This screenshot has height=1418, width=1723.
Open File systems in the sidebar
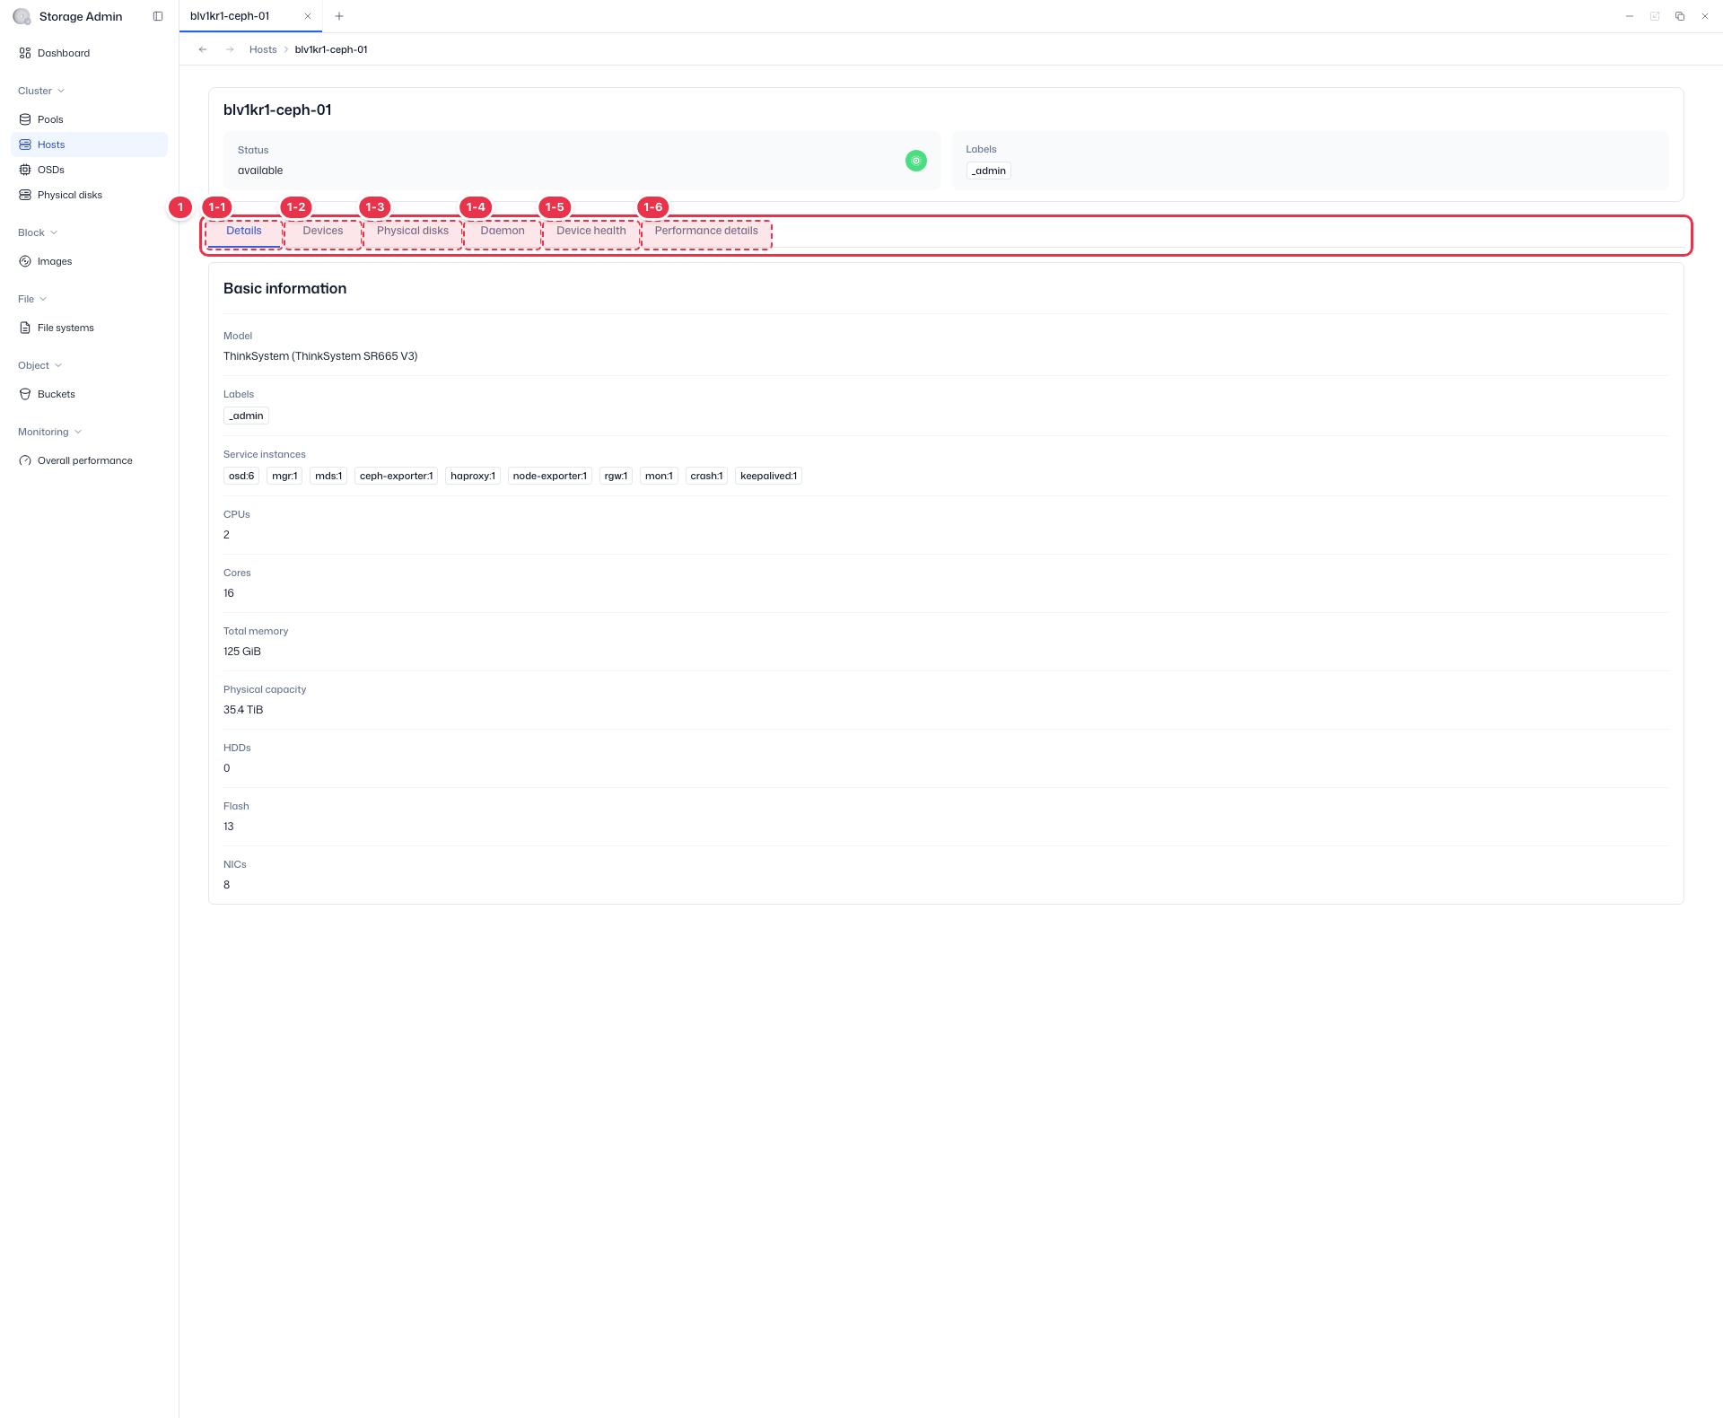coord(89,328)
